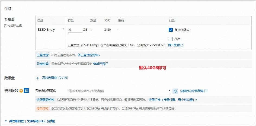Click the yen coin icon next to 快照服务
256x126 pixels.
tap(21, 91)
